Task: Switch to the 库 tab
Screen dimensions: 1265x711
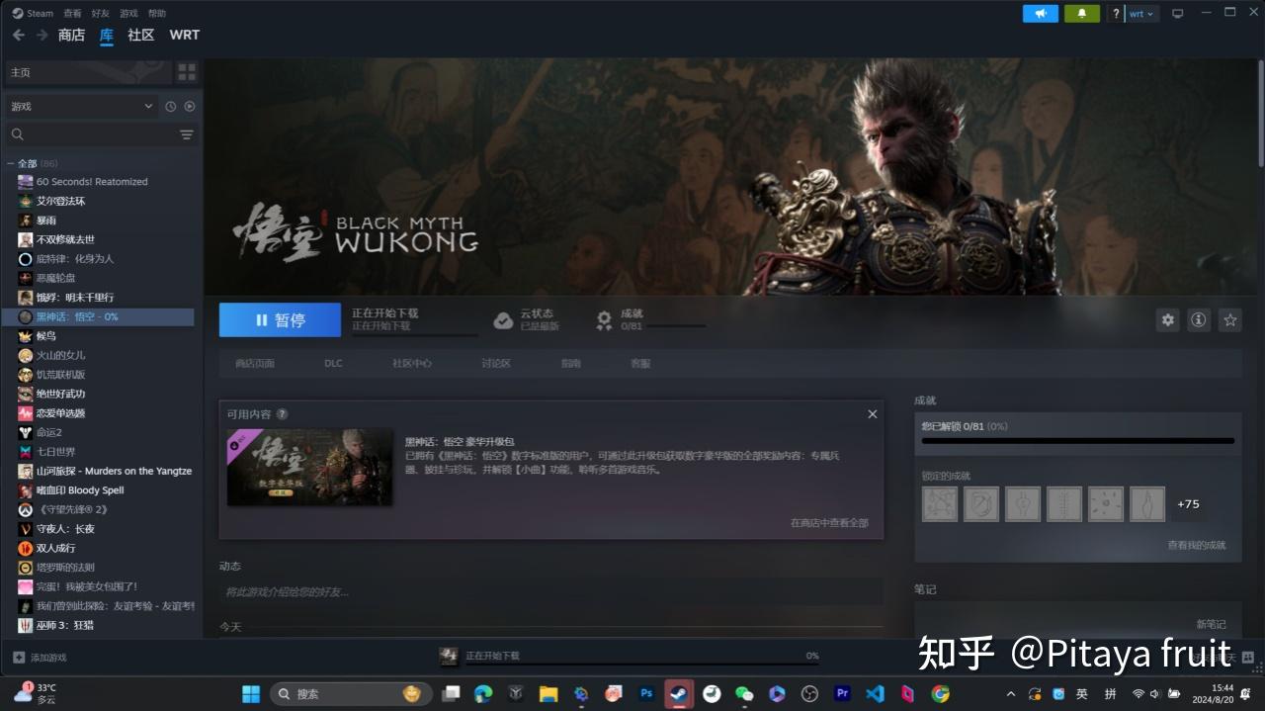Action: click(x=107, y=35)
